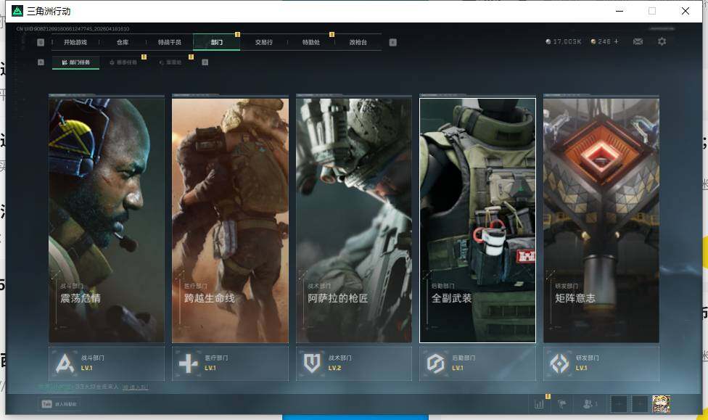
Task: Click the 研发部门 LV.1 panel
Action: (x=601, y=363)
